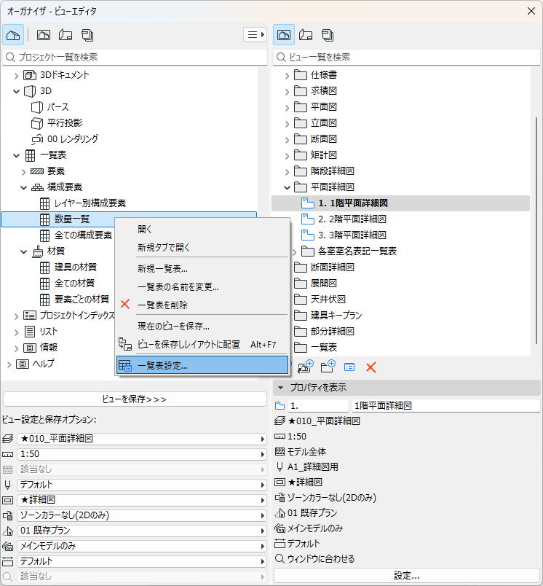Viewport: 543px width, 586px height.
Task: Switch left pane to Project Map icon
Action: (13, 35)
